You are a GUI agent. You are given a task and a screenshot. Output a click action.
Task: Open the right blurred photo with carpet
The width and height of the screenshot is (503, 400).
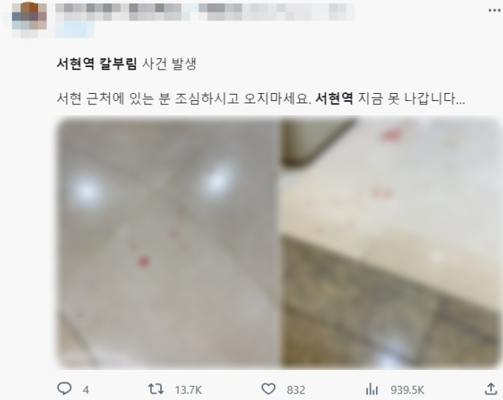(392, 243)
